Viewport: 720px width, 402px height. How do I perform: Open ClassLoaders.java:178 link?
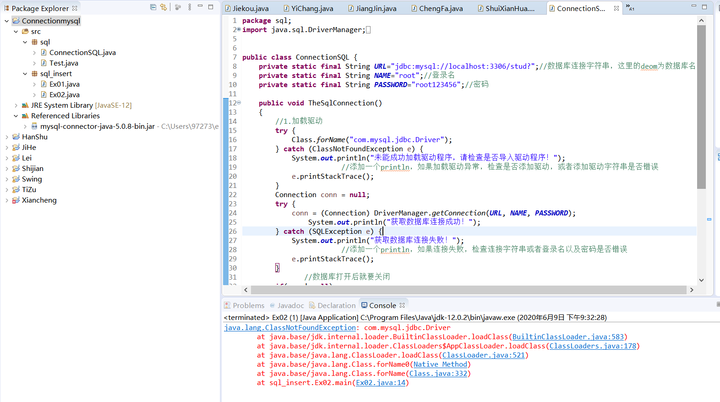coord(593,346)
